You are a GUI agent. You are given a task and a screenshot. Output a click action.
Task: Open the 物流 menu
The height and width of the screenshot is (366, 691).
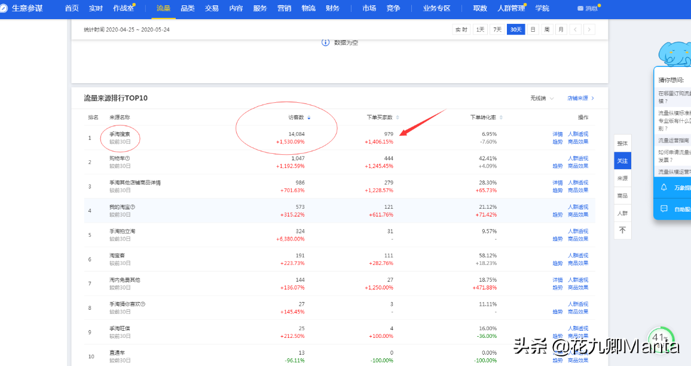click(x=308, y=8)
